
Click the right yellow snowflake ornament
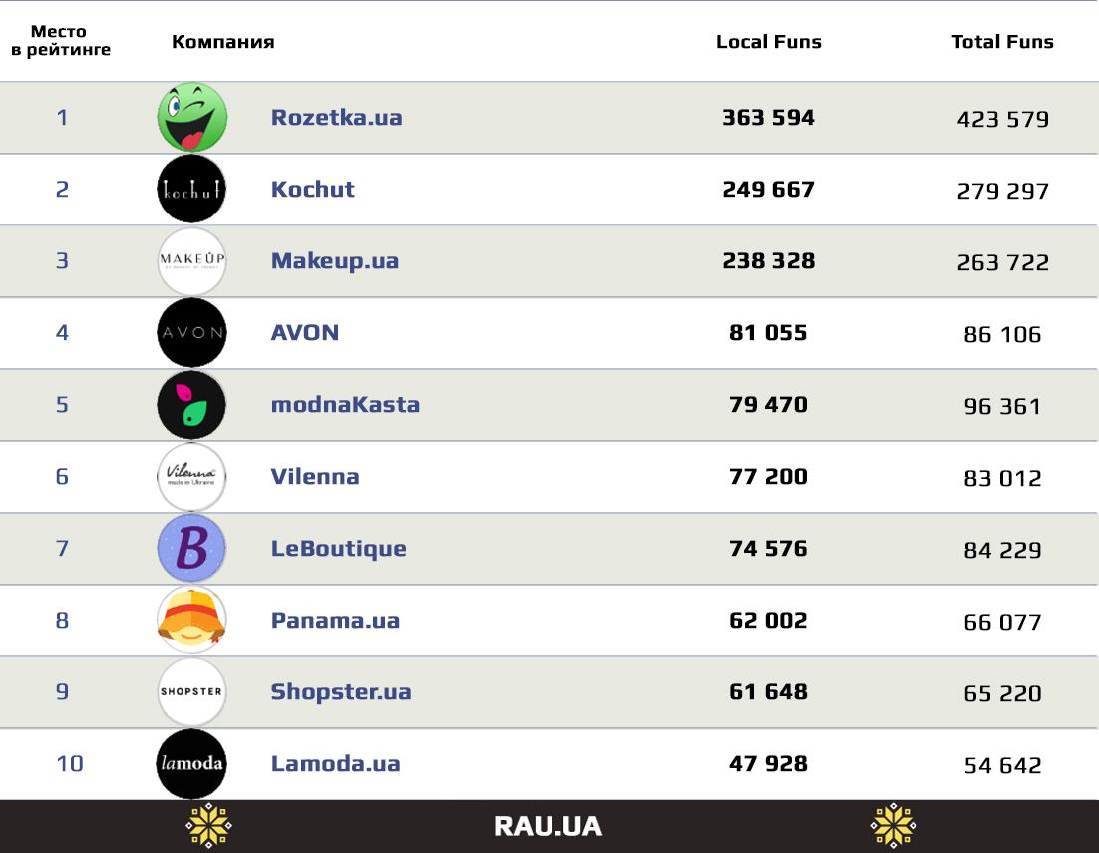tap(893, 826)
